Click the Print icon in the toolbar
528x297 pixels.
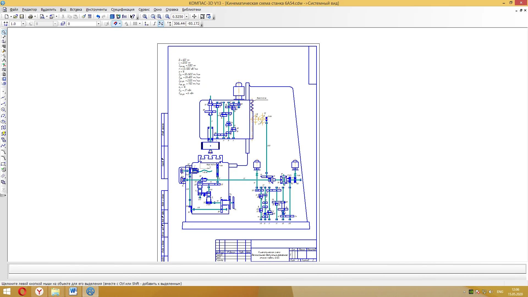point(30,16)
